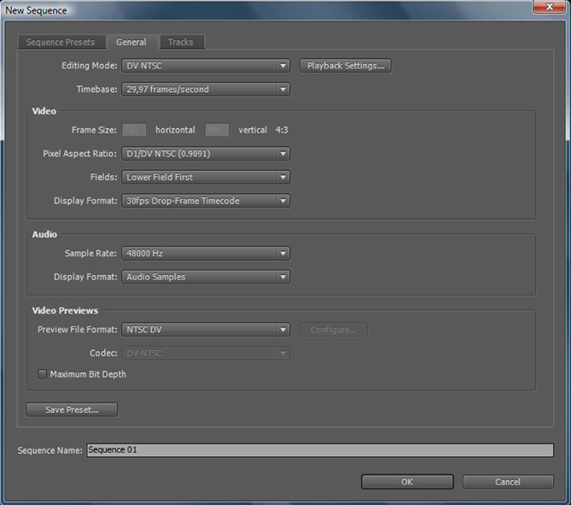
Task: Click the horizontal Frame Size field
Action: [135, 130]
